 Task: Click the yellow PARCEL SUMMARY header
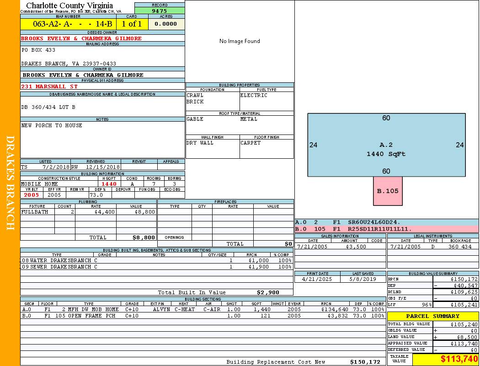432,316
